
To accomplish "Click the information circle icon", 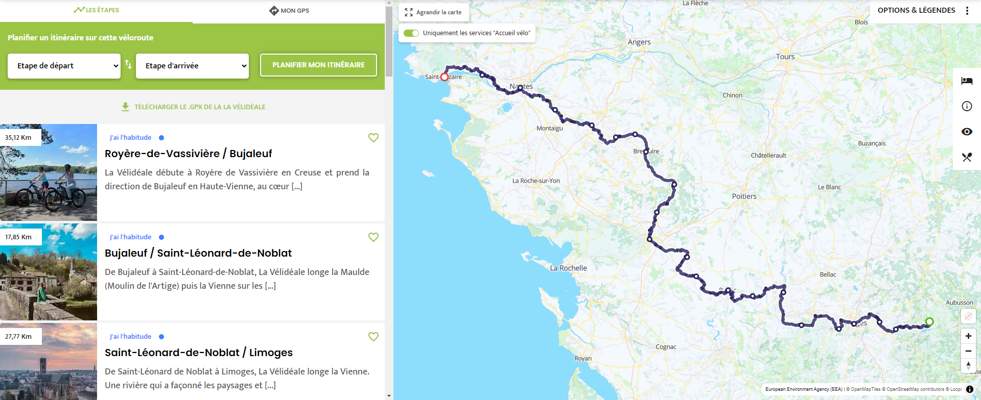I will [x=967, y=106].
